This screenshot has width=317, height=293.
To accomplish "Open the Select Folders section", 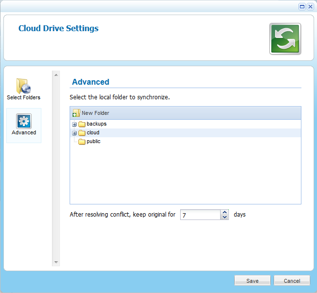I will click(x=23, y=89).
